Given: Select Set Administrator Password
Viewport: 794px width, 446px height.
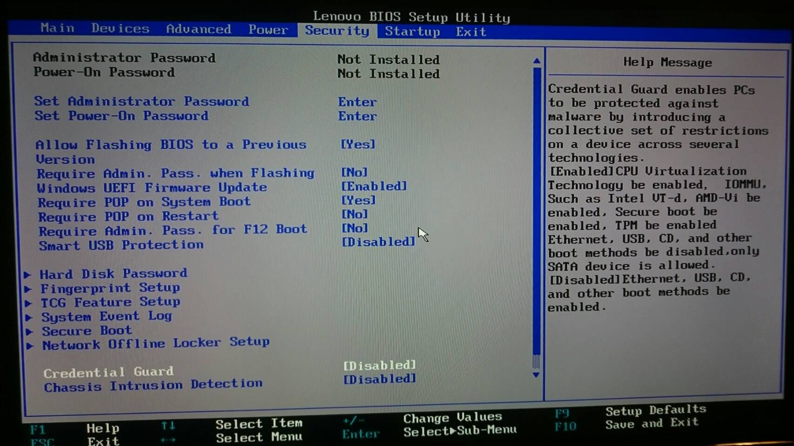Looking at the screenshot, I should [x=141, y=101].
